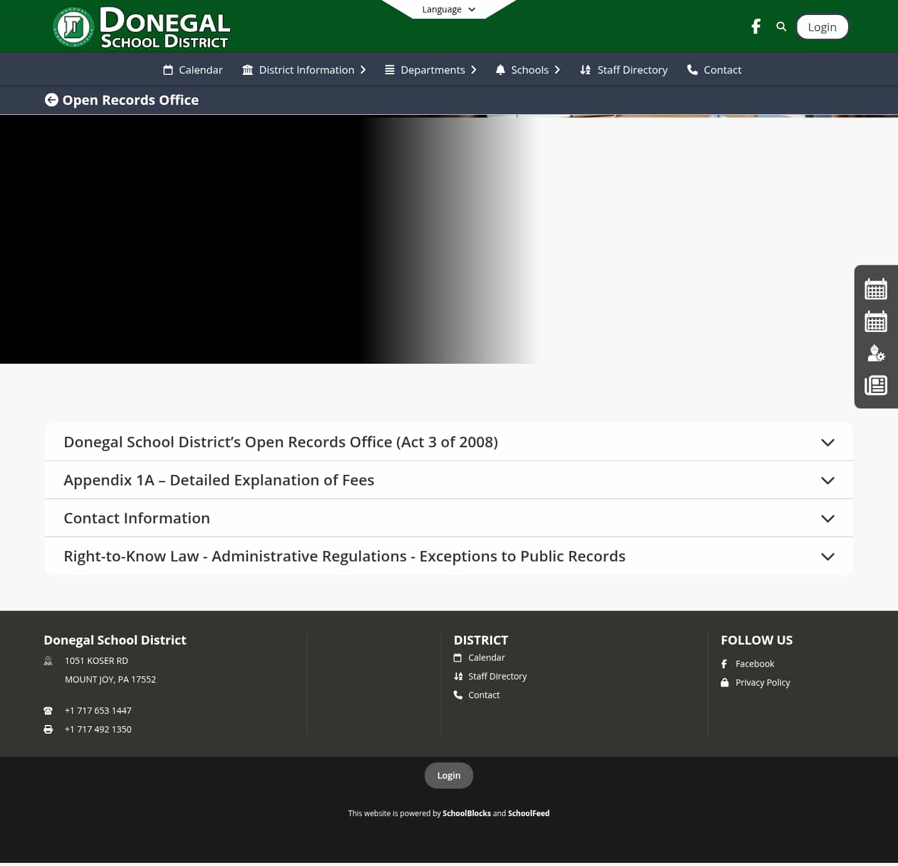Click the phone icon beside footer Contact
The image size is (898, 866).
pyautogui.click(x=458, y=695)
